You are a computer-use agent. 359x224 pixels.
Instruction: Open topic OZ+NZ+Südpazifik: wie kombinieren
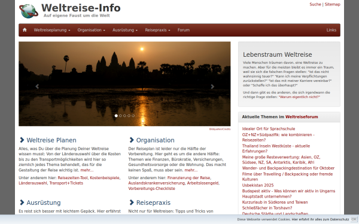(x=278, y=137)
